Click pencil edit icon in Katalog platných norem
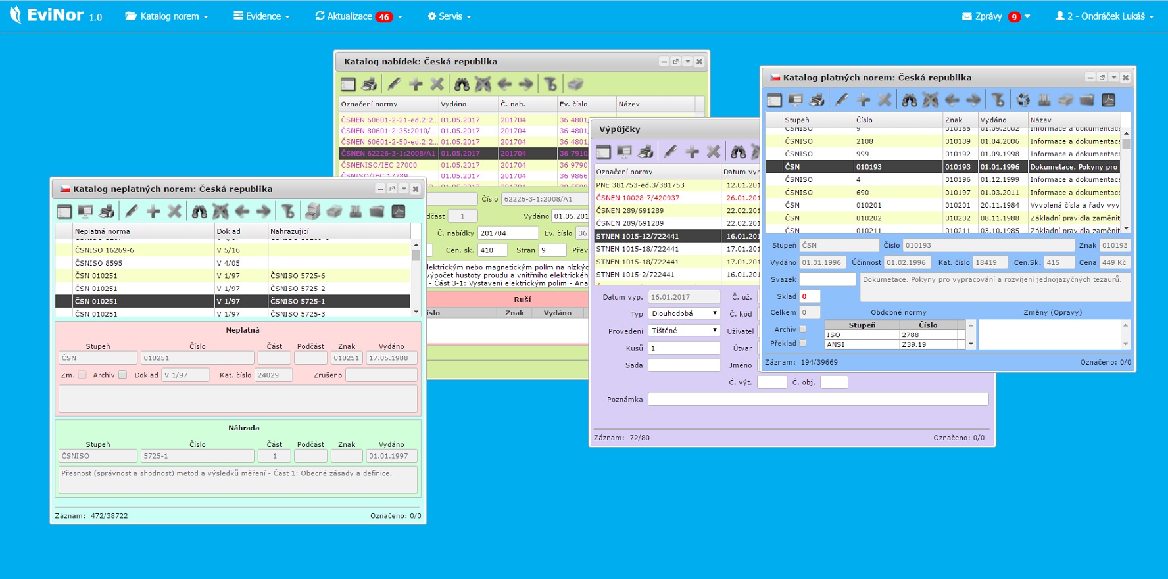This screenshot has height=579, width=1168. 842,100
